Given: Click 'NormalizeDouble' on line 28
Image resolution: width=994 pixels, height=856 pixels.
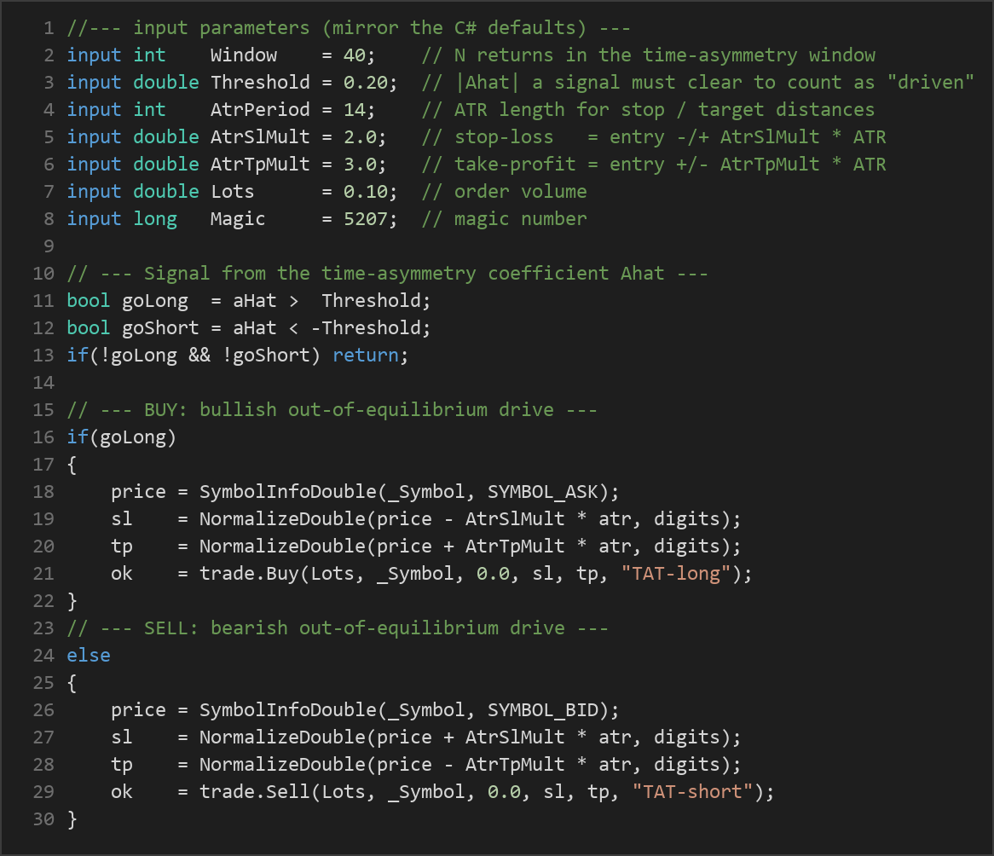Looking at the screenshot, I should click(x=282, y=764).
